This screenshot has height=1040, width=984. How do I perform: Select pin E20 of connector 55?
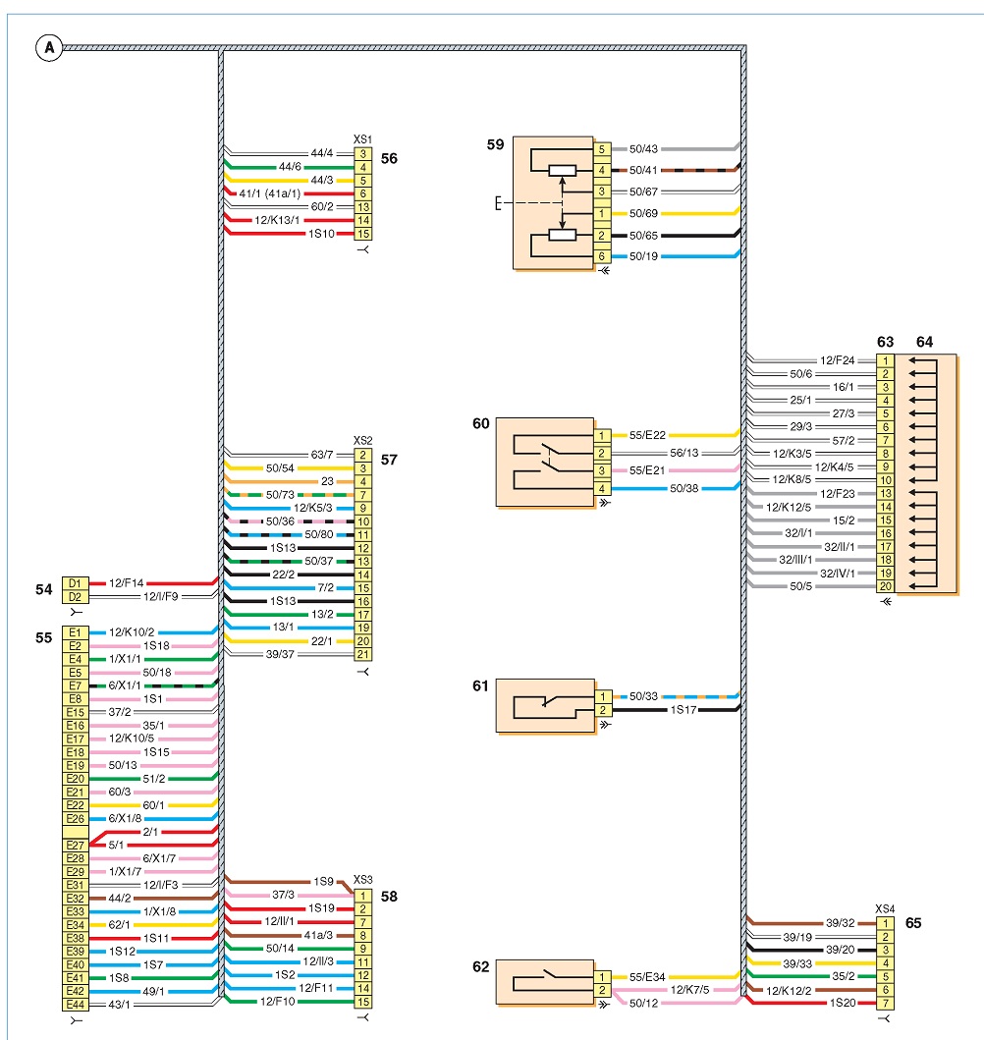pos(76,779)
